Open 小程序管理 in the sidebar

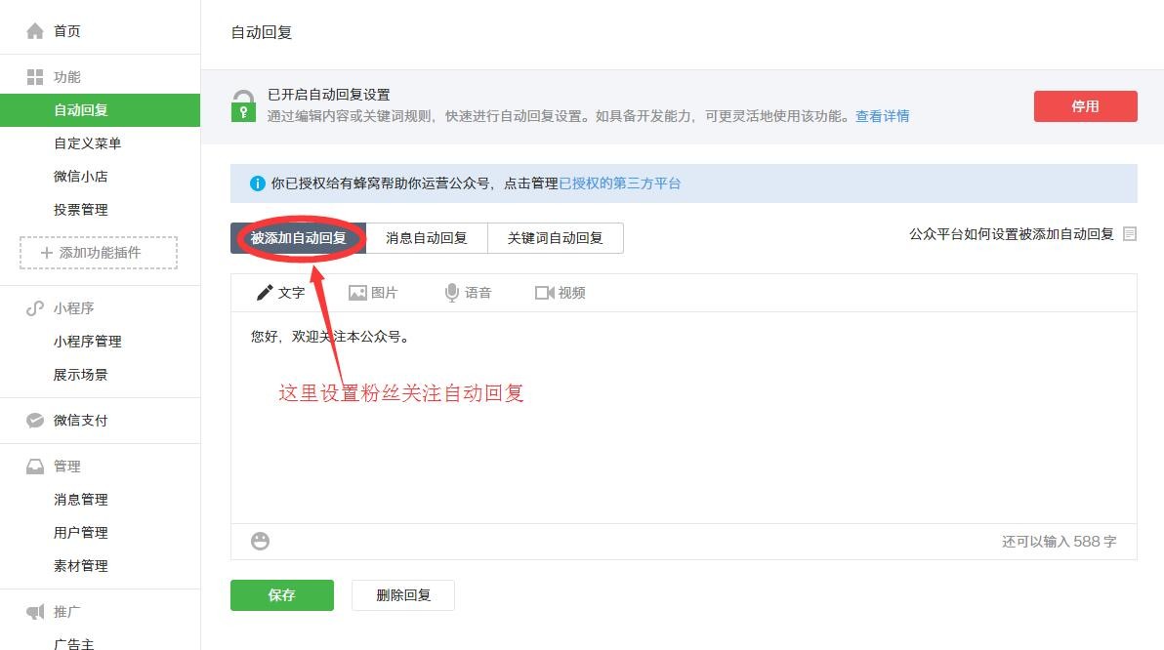click(x=87, y=342)
